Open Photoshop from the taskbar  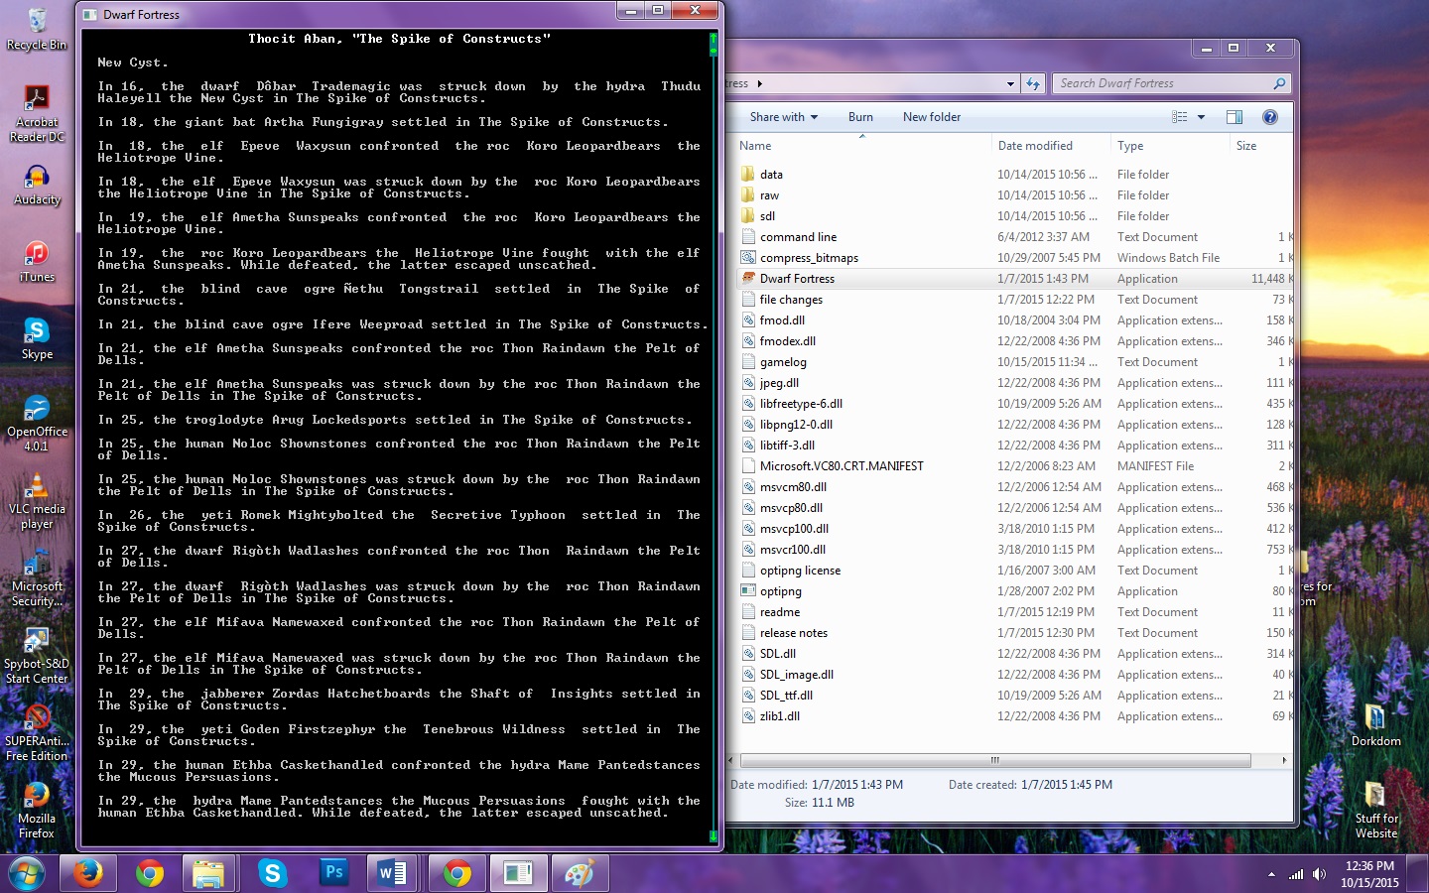point(333,873)
